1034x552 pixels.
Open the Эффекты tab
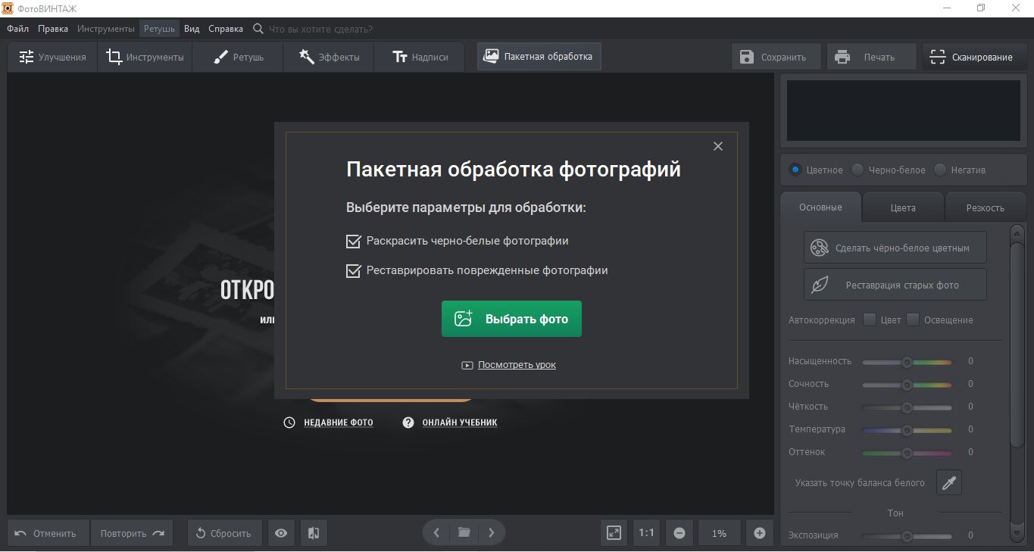pos(328,57)
